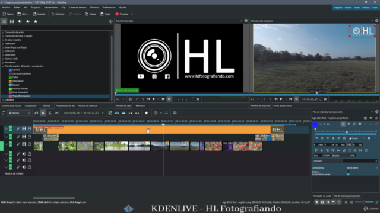
Task: Toggle effect stack eye for logo clip
Action: point(370,118)
